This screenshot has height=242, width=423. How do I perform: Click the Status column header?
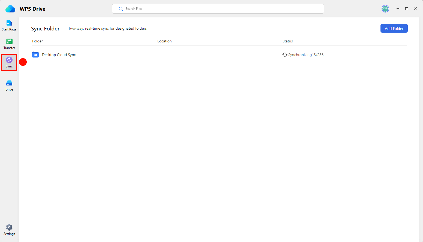point(288,41)
